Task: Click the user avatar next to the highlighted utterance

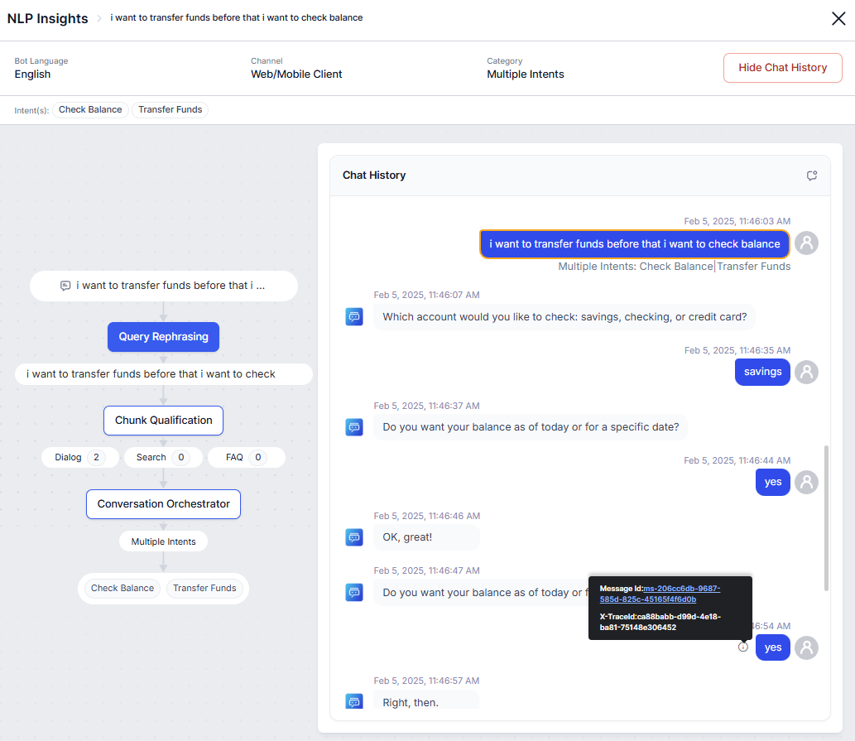Action: pyautogui.click(x=806, y=243)
